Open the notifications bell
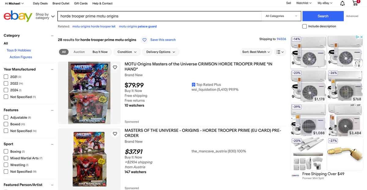Viewport: 367px width, 190px height. click(342, 3)
